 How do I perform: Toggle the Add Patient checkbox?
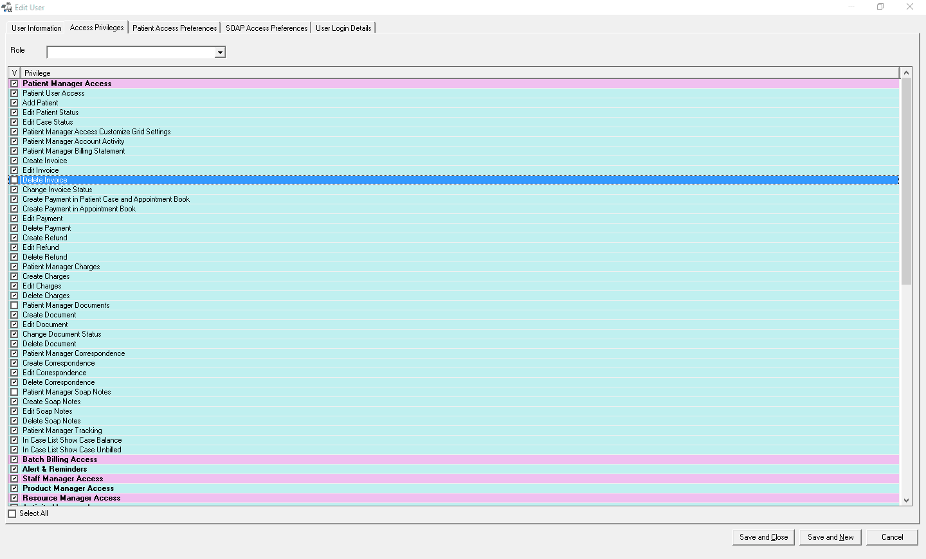pyautogui.click(x=14, y=103)
